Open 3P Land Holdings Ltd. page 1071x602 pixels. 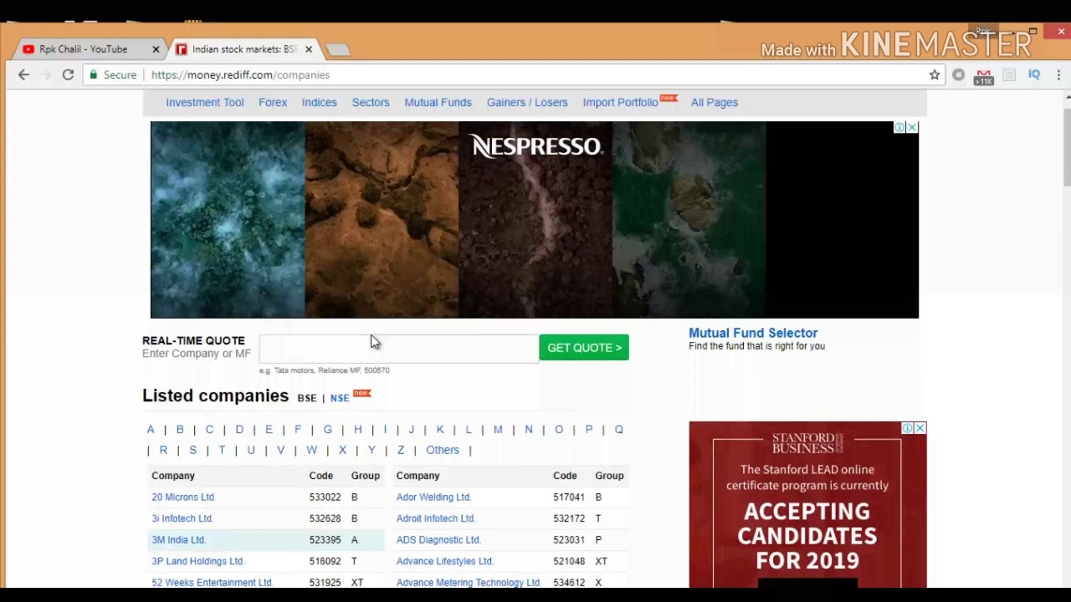point(197,561)
